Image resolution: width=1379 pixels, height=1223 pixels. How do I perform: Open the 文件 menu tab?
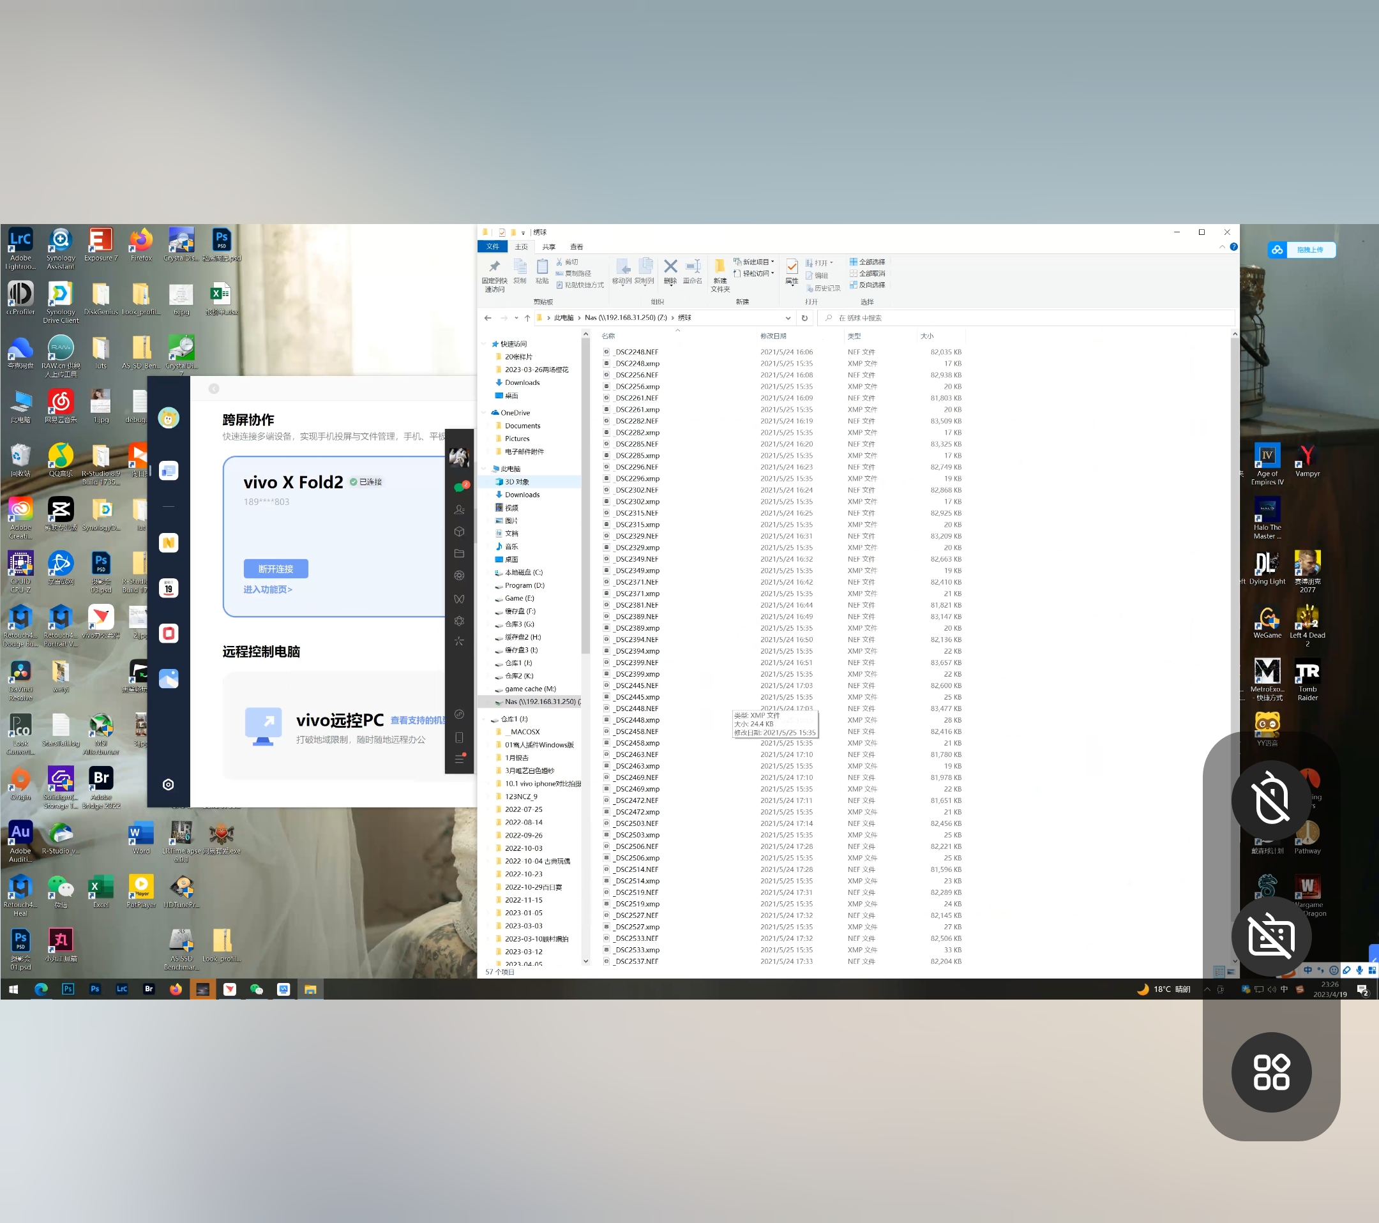[x=492, y=247]
